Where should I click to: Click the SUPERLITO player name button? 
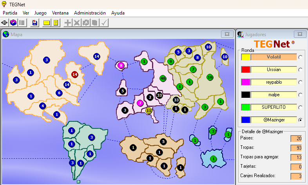tap(274, 107)
